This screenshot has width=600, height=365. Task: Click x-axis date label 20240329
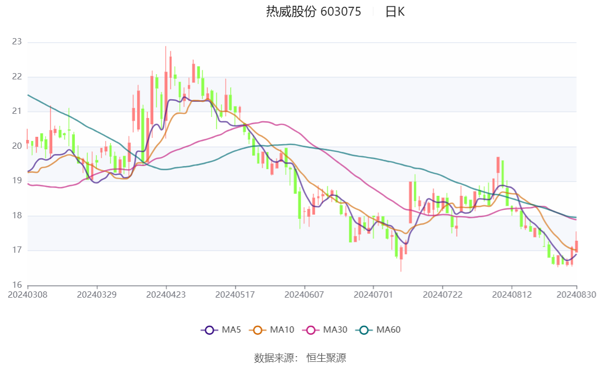(x=97, y=295)
